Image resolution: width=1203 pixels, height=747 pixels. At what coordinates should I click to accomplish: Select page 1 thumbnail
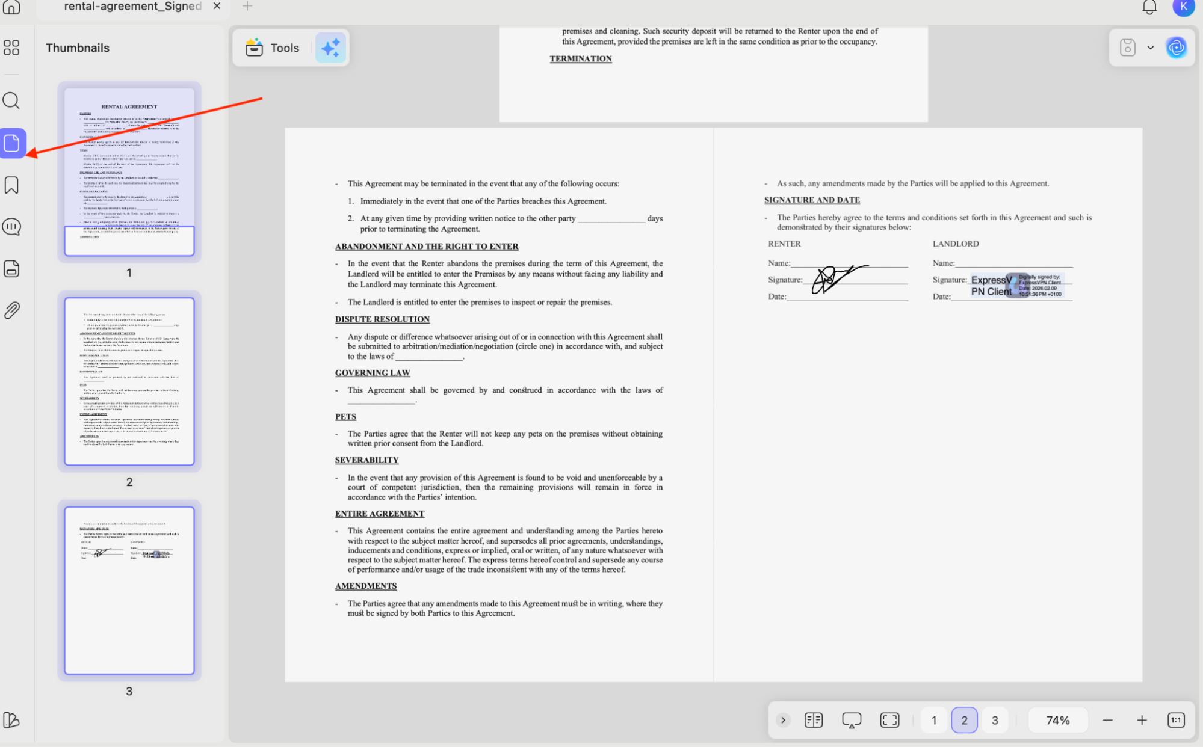(129, 172)
